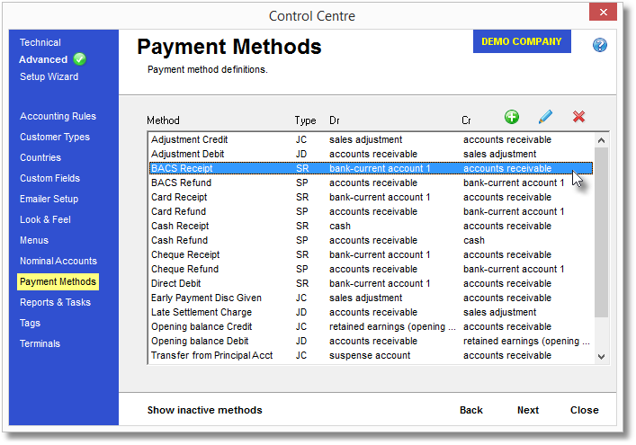Click the vertical scrollbar thumb
Image resolution: width=636 pixels, height=445 pixels.
(601, 232)
